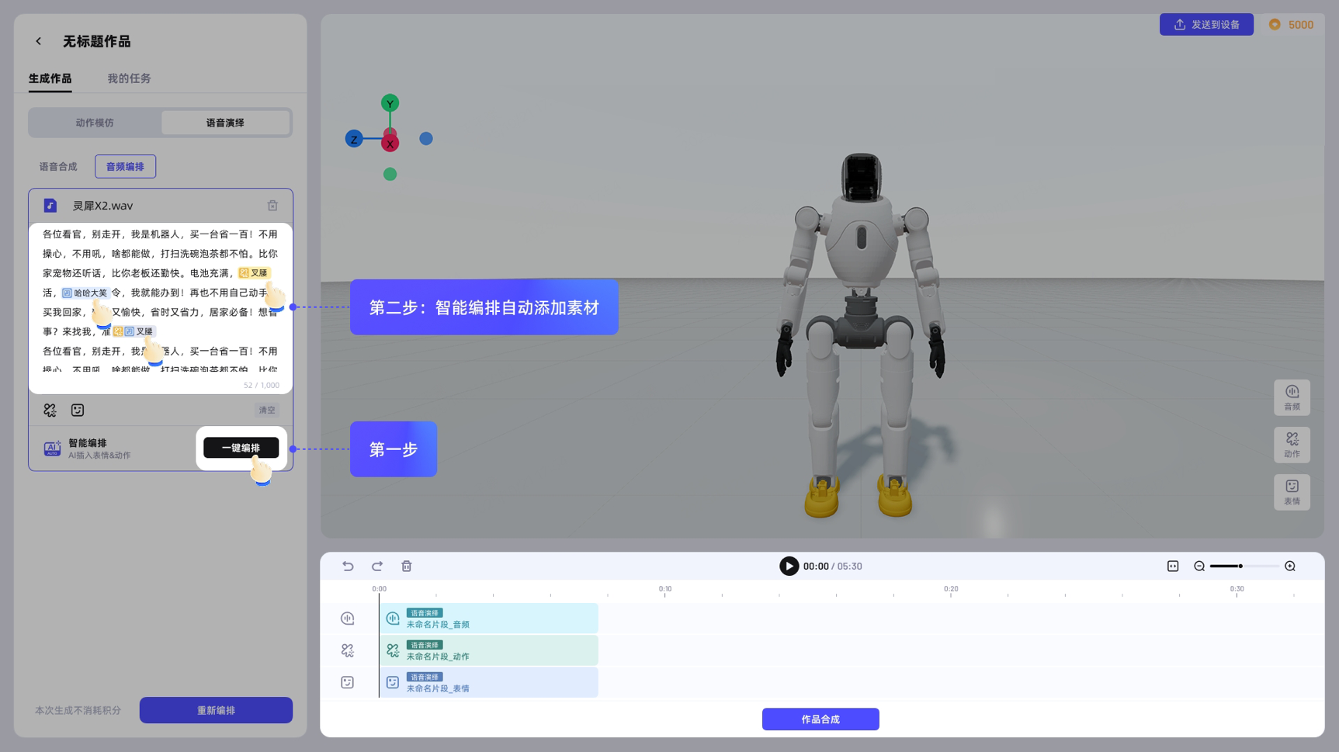Open the 音频 panel on right sidebar

pyautogui.click(x=1292, y=397)
